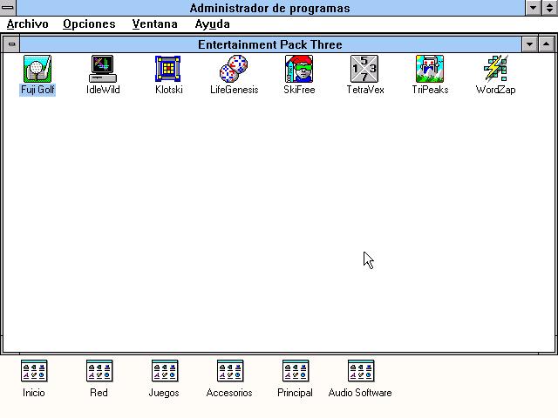Click the Red label text

pyautogui.click(x=99, y=393)
